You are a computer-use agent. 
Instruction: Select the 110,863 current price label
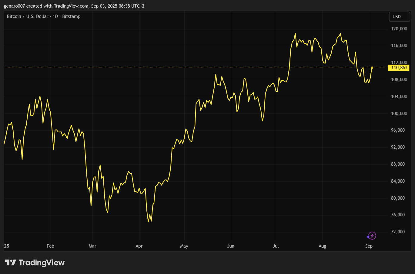[x=399, y=68]
